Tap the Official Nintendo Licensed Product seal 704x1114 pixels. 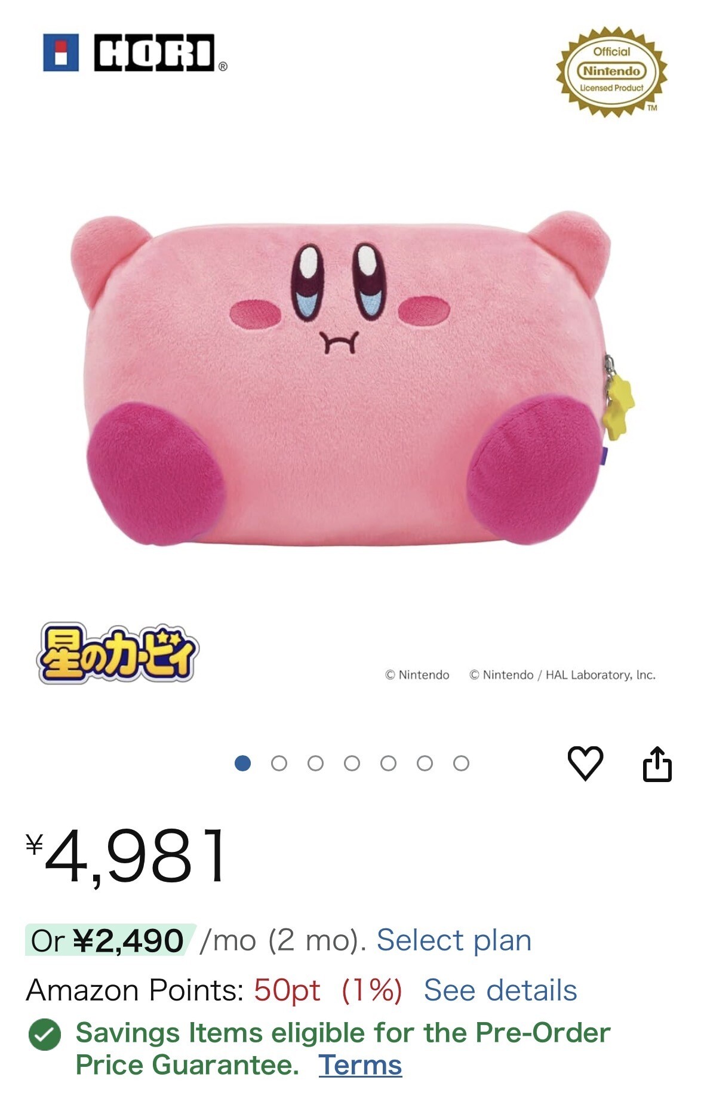[x=611, y=71]
